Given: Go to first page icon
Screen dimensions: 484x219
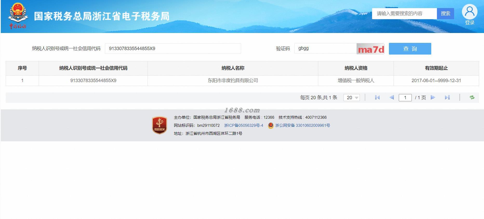Looking at the screenshot, I should pos(377,97).
